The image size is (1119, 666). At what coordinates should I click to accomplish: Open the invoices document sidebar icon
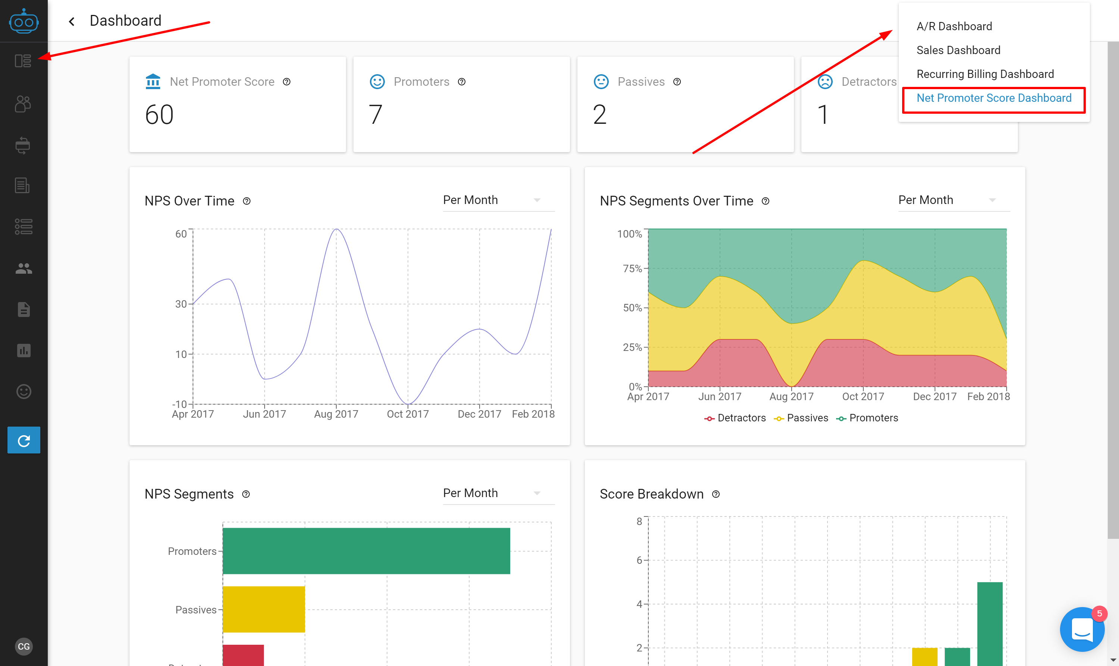pos(22,185)
